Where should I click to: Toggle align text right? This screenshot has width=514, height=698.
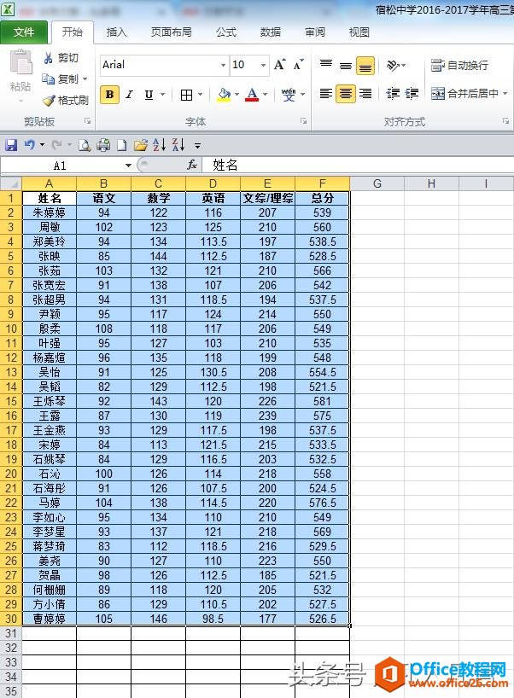365,94
